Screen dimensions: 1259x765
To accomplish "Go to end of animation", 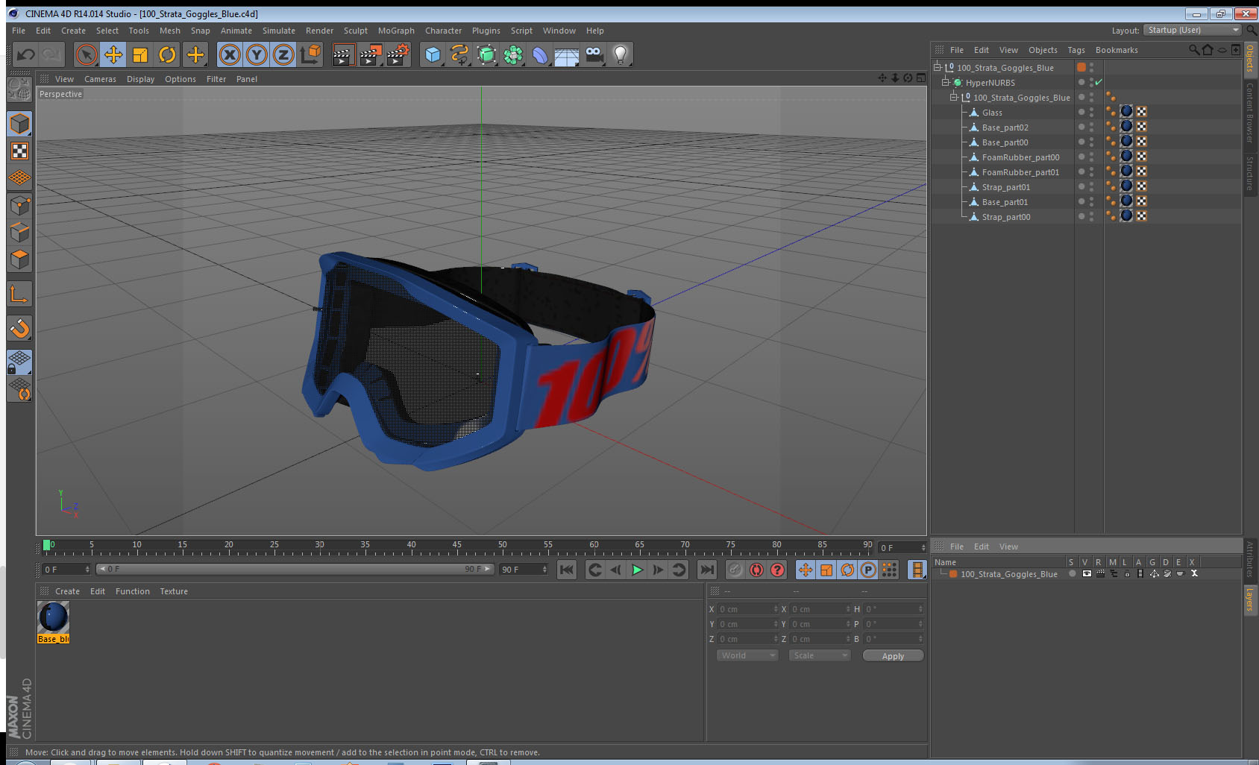I will coord(706,570).
